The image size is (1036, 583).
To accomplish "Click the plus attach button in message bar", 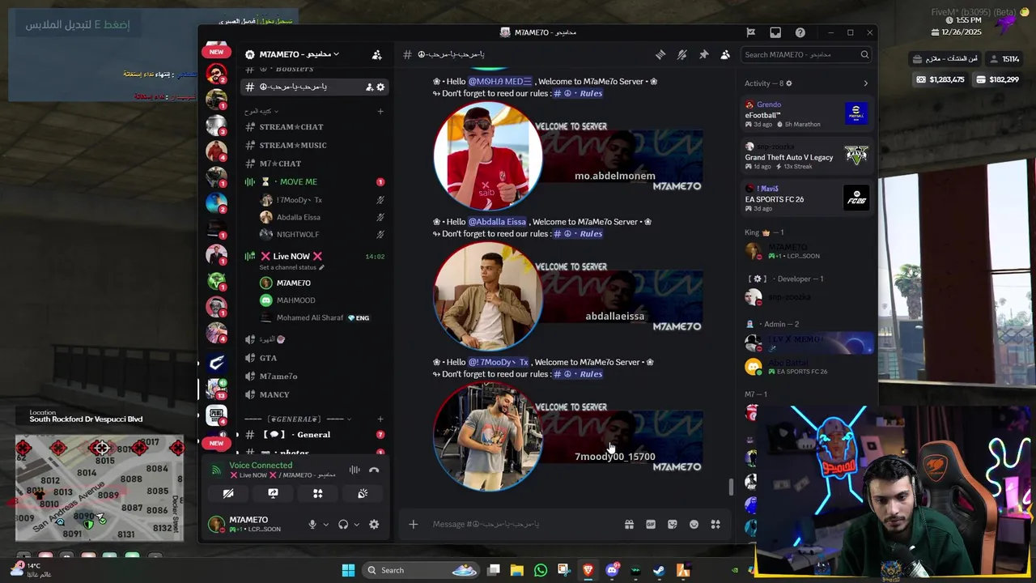I will [x=413, y=524].
